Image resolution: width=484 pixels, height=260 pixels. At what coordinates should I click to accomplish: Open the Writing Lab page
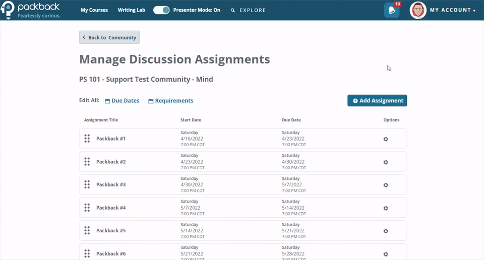point(132,10)
